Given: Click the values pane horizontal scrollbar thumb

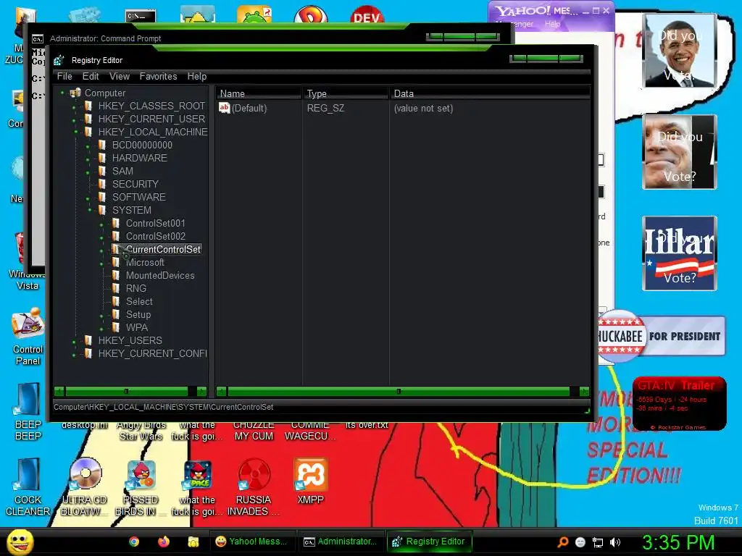Looking at the screenshot, I should tap(399, 391).
